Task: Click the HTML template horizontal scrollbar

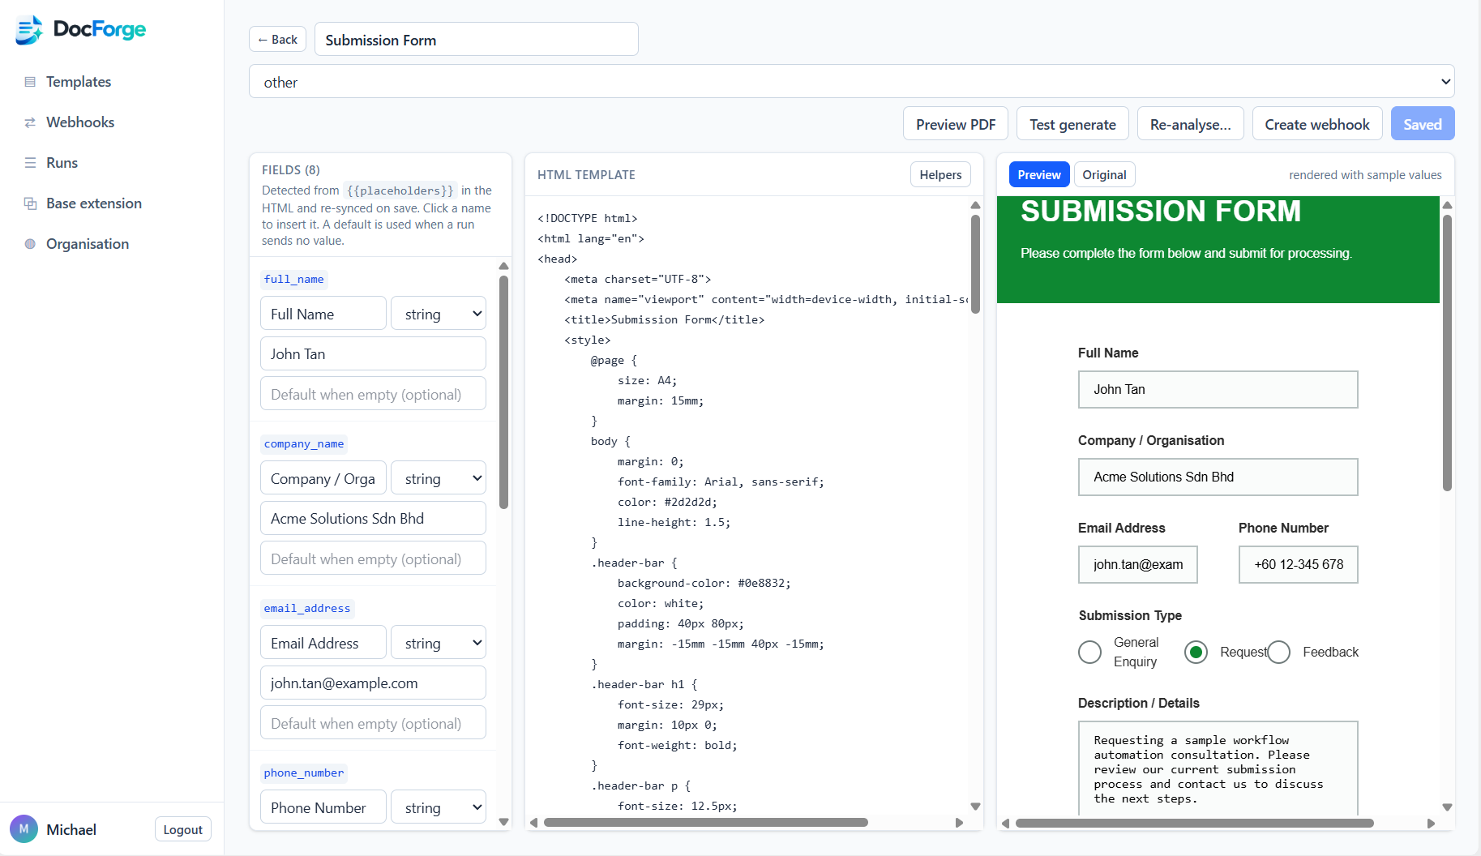Action: tap(706, 822)
